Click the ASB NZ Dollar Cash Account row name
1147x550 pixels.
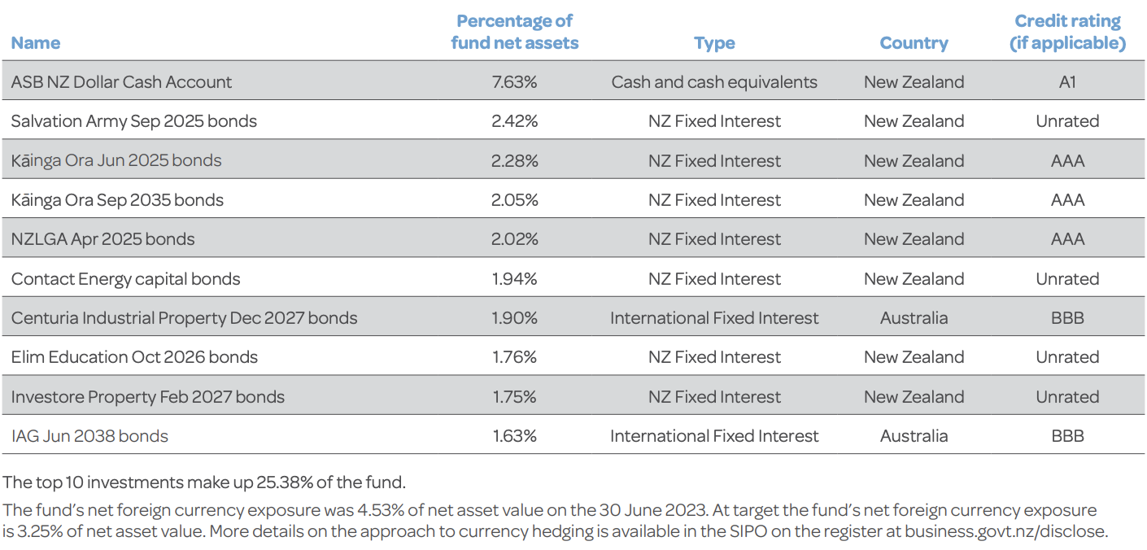(x=121, y=81)
